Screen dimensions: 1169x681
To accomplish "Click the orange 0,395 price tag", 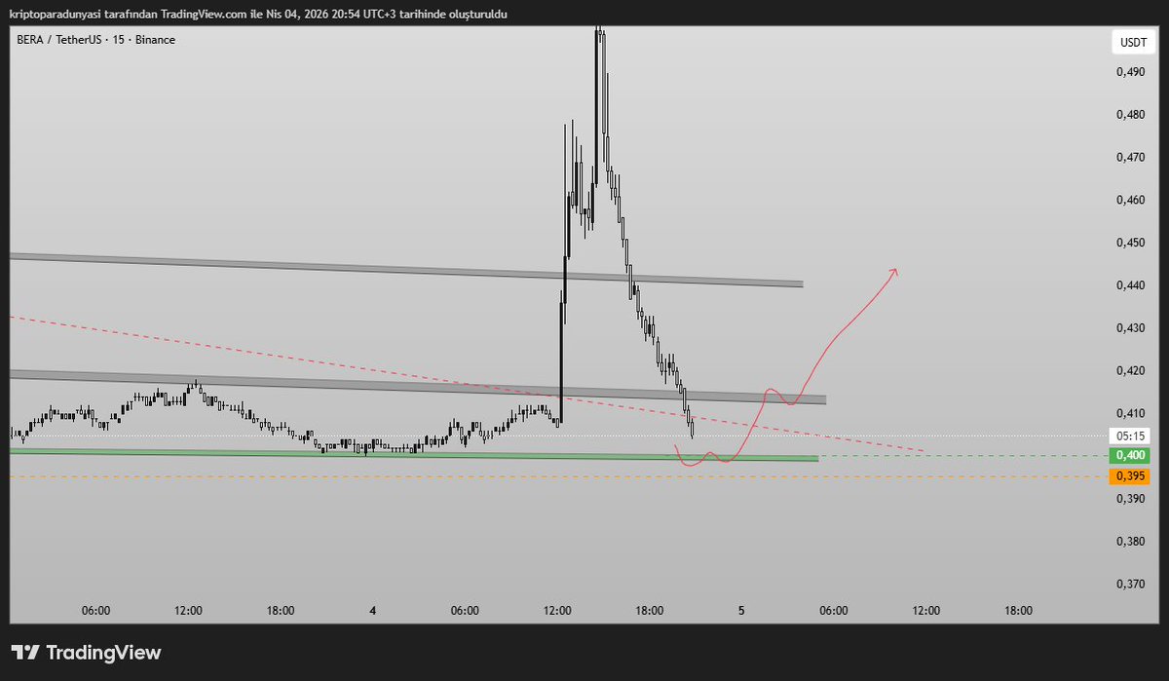I will tap(1129, 476).
